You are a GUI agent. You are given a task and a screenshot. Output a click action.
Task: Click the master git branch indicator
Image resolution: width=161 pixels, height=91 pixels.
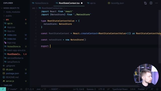pos(13,89)
